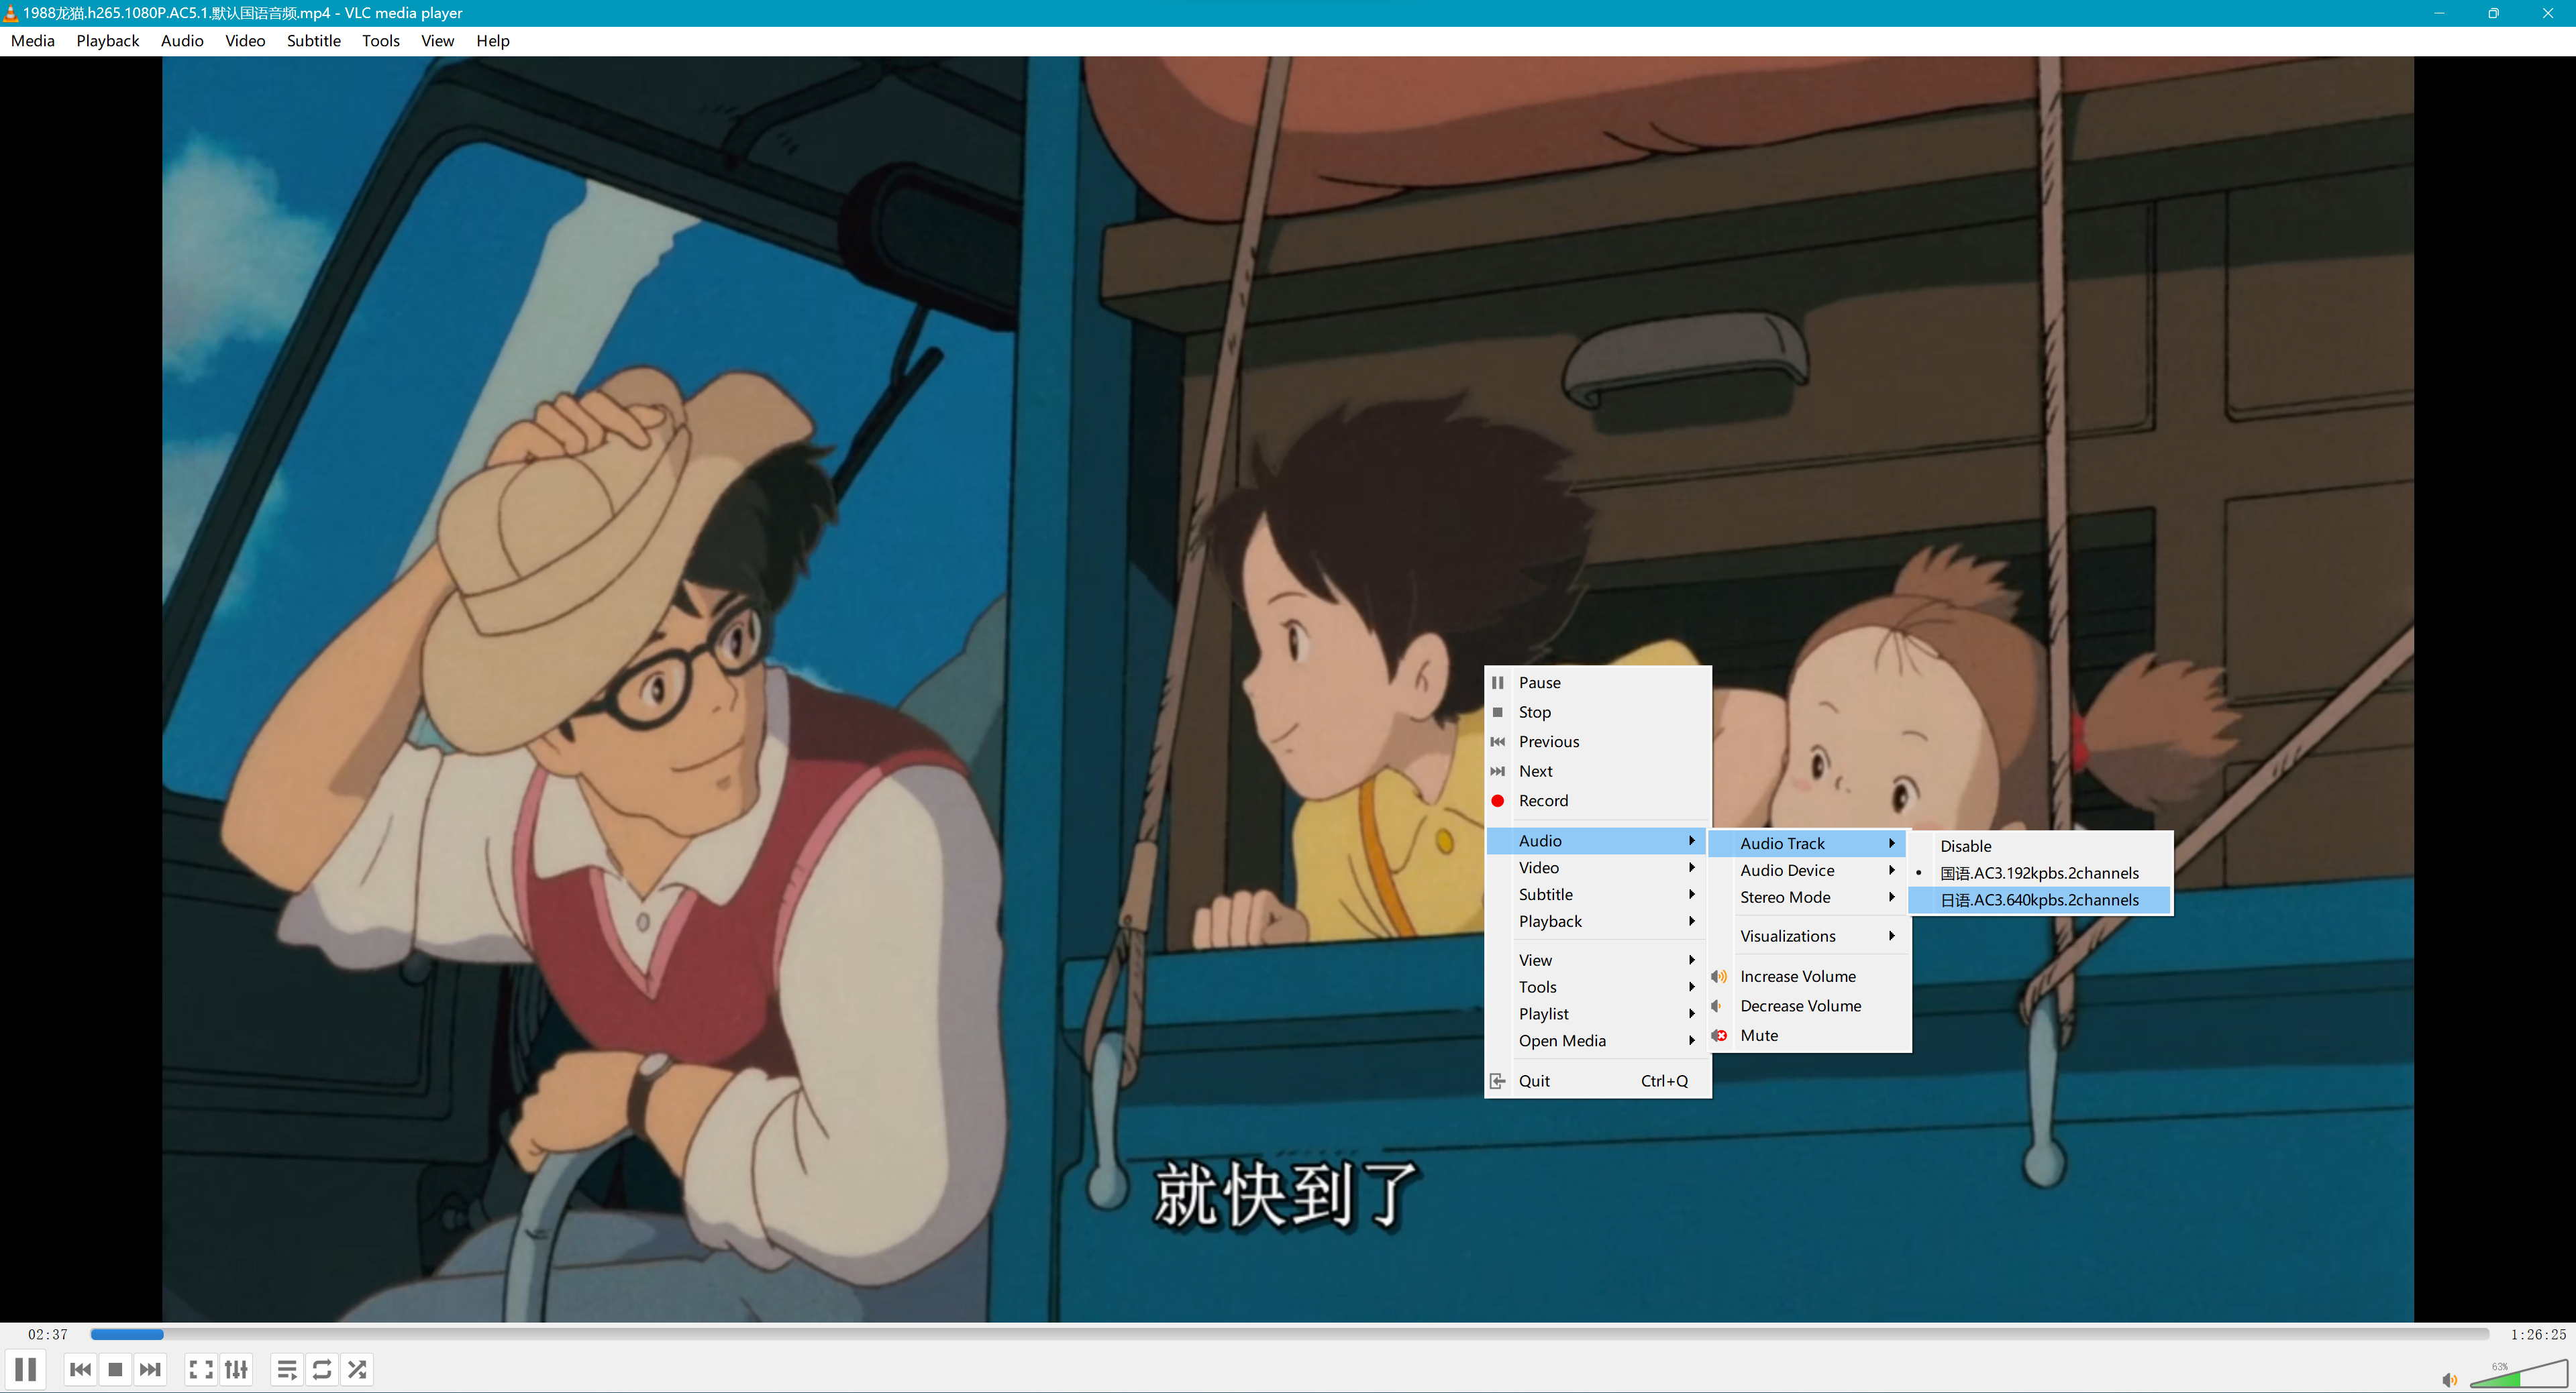The height and width of the screenshot is (1393, 2576).
Task: Start recording via Record menu entry
Action: click(1598, 800)
